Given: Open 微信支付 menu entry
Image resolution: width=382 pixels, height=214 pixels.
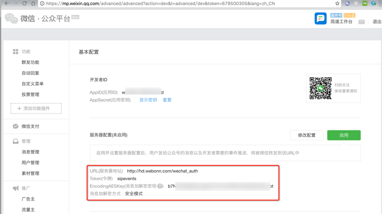Looking at the screenshot, I should point(30,126).
